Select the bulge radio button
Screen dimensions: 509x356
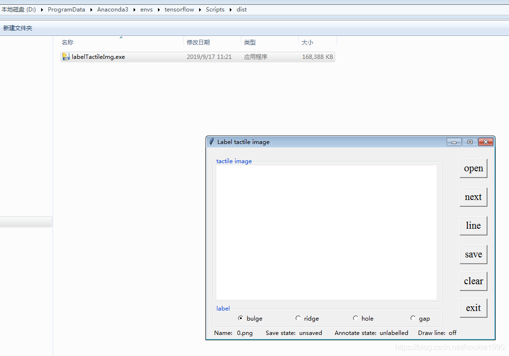pos(240,318)
